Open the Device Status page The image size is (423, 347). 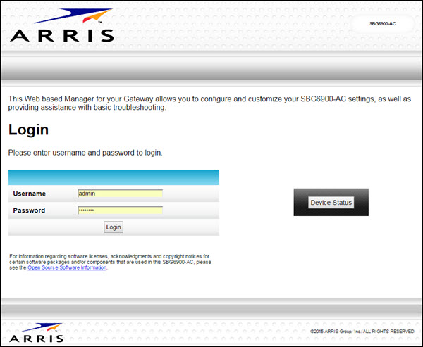pos(331,203)
